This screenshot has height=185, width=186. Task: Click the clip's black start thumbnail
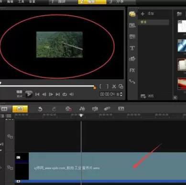pos(22,166)
